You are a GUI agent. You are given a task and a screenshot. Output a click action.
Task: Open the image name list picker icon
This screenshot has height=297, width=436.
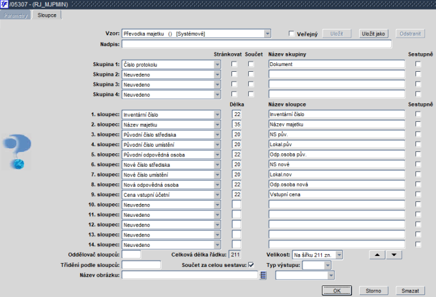coord(263,275)
